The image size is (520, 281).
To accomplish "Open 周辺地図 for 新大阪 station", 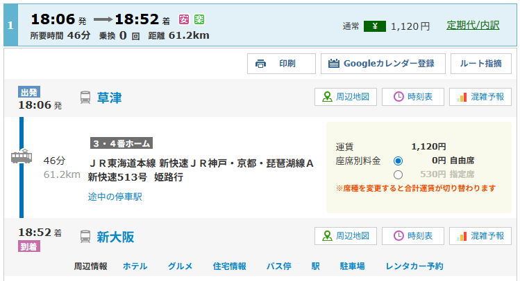I will [x=346, y=236].
